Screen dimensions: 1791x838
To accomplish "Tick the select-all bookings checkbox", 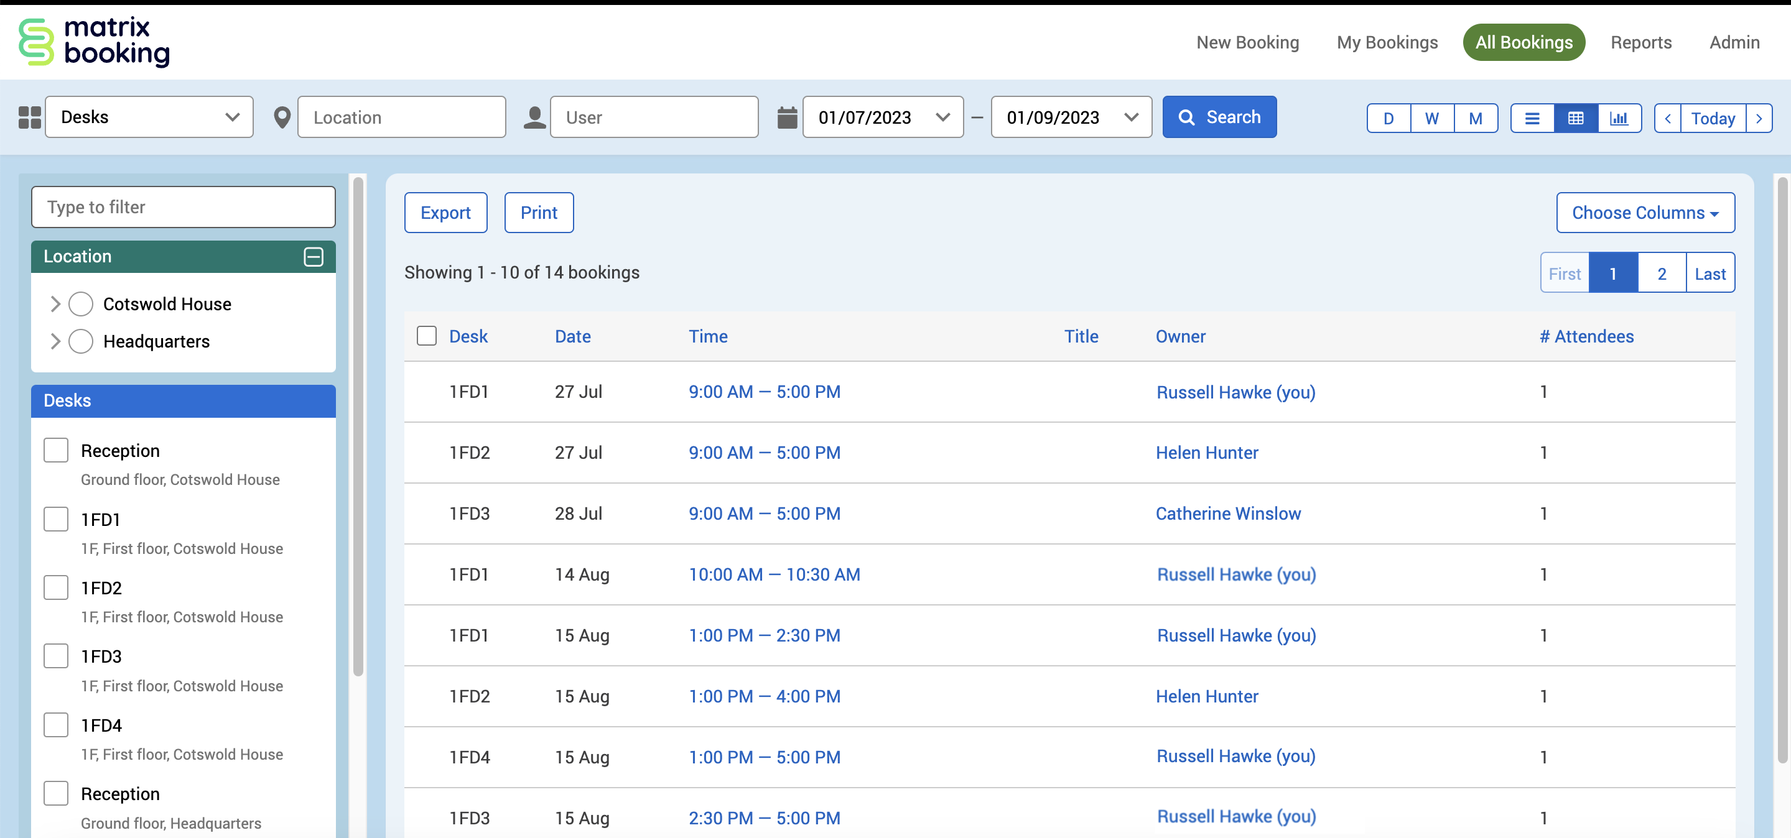I will tap(426, 336).
